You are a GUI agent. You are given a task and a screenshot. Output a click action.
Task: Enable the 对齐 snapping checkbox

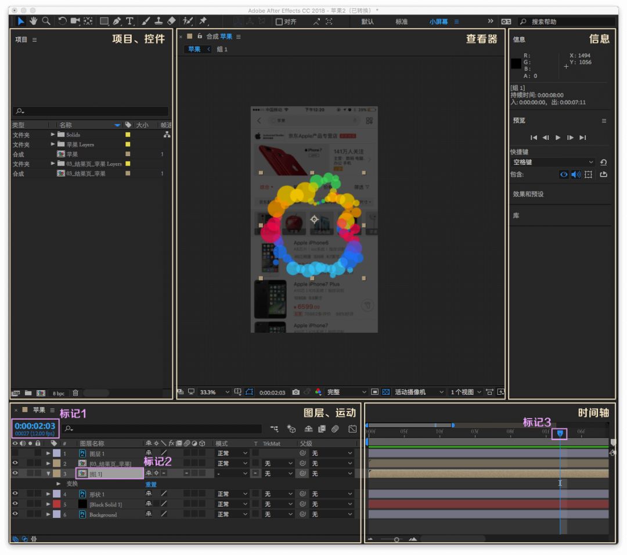point(279,21)
